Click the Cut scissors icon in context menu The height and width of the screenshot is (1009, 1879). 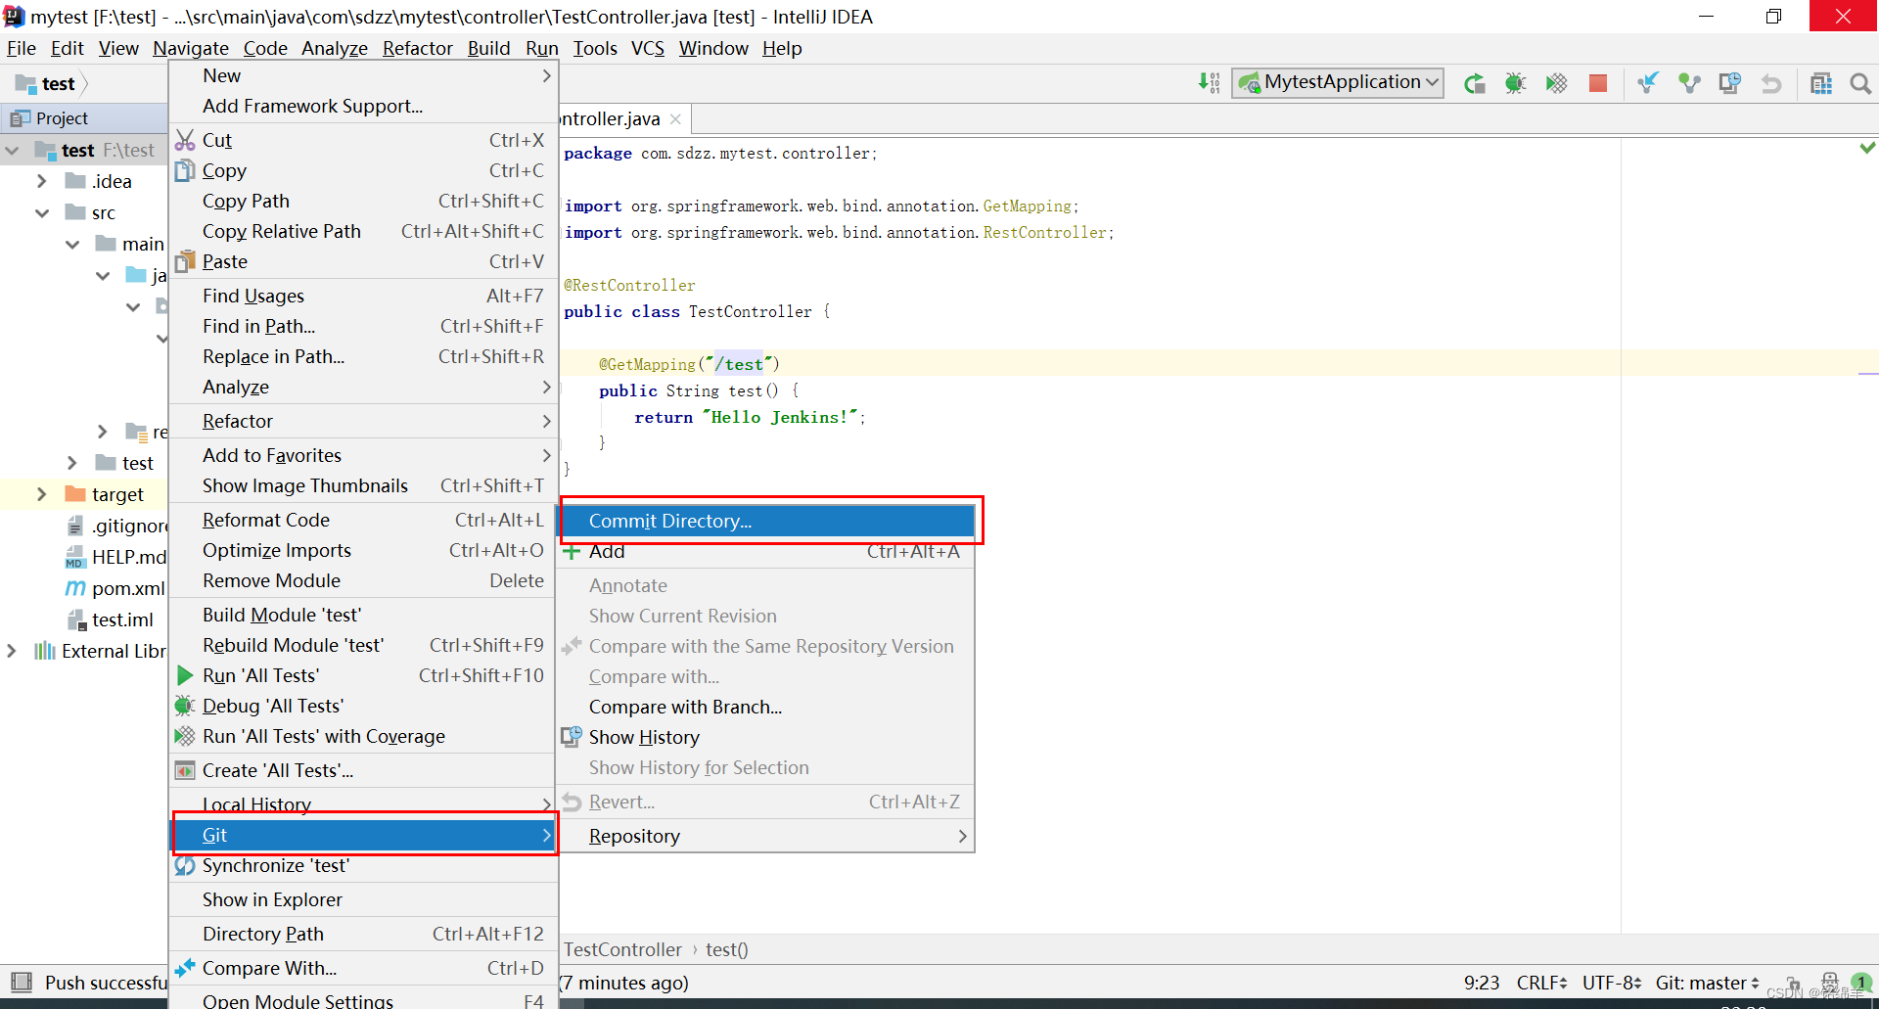pos(185,140)
